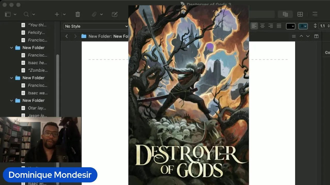
Task: Open the black text color swatch
Action: click(x=291, y=26)
